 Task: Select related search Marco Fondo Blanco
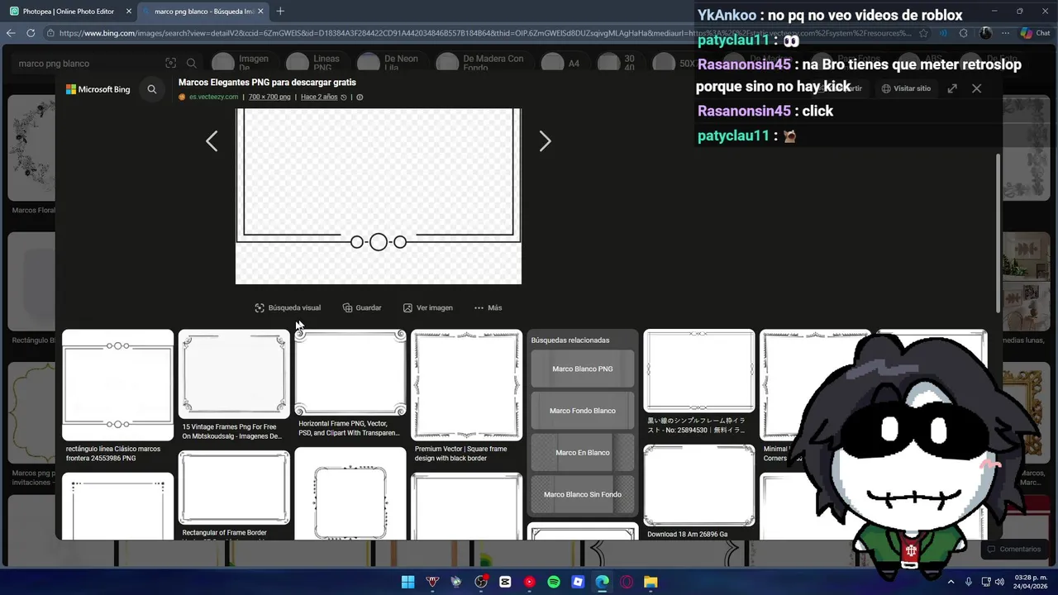[x=583, y=411]
